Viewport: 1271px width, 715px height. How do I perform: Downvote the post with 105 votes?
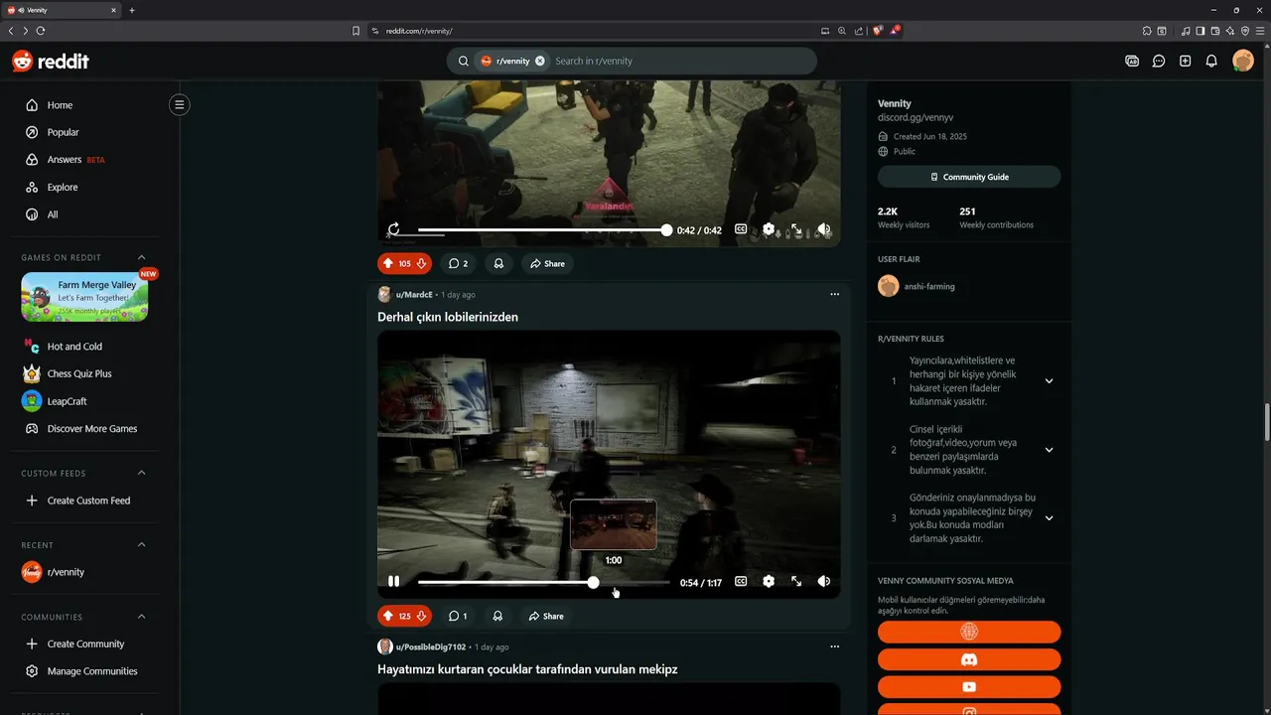pos(421,263)
